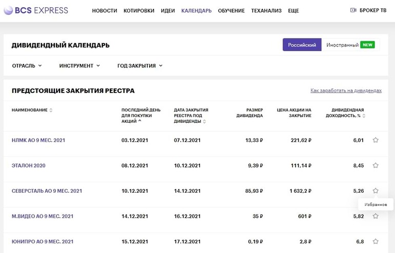
Task: Open СЕВЕРСТАЛЬ АО 9 МЕС. 2021 link
Action: 47,191
